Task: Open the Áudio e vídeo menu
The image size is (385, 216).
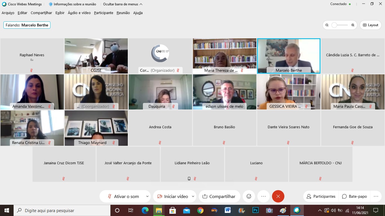Action: [79, 13]
